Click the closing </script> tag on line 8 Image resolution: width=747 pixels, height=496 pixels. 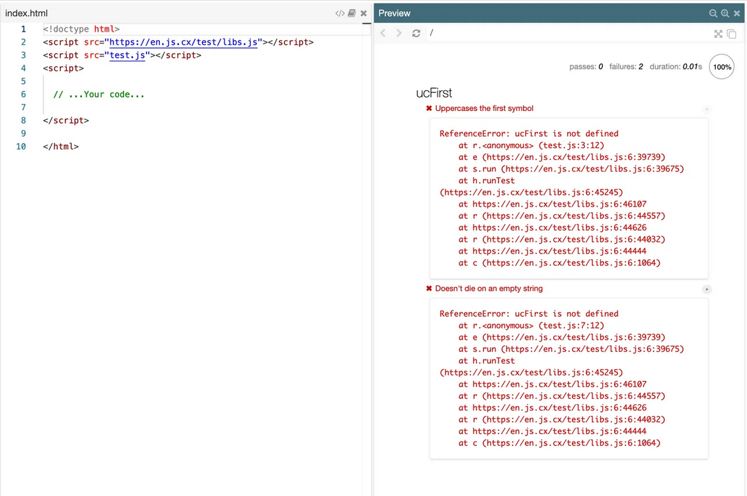(65, 121)
